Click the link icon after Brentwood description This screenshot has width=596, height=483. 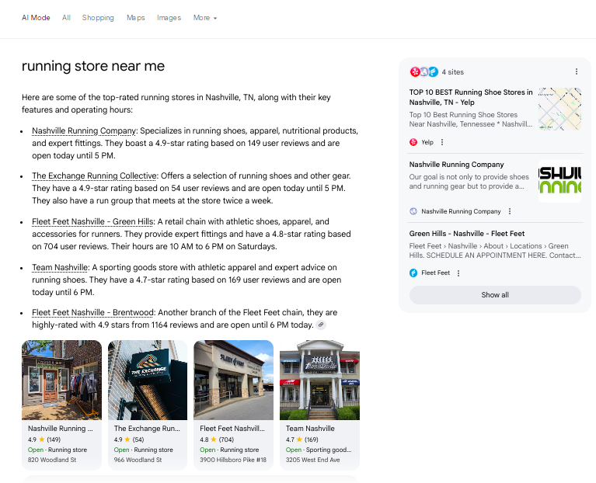tap(321, 325)
